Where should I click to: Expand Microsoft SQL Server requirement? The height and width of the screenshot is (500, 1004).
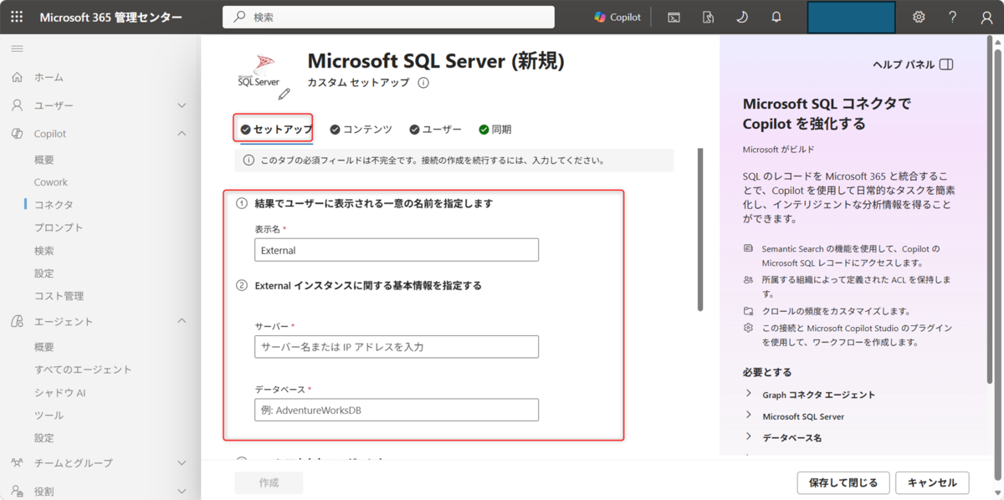[749, 416]
